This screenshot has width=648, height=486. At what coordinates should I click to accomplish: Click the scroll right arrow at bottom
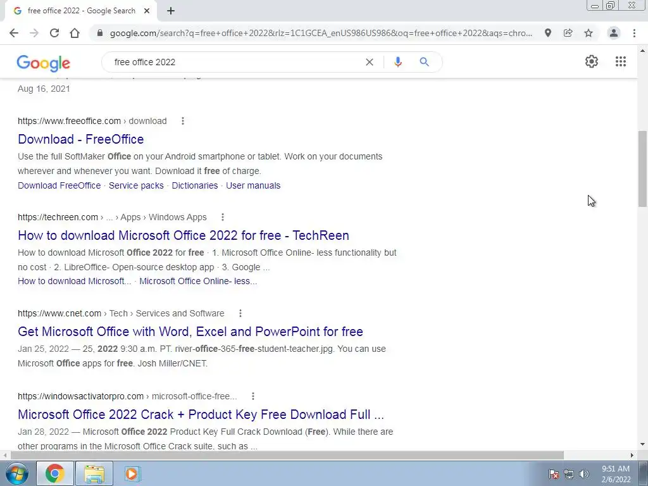632,455
